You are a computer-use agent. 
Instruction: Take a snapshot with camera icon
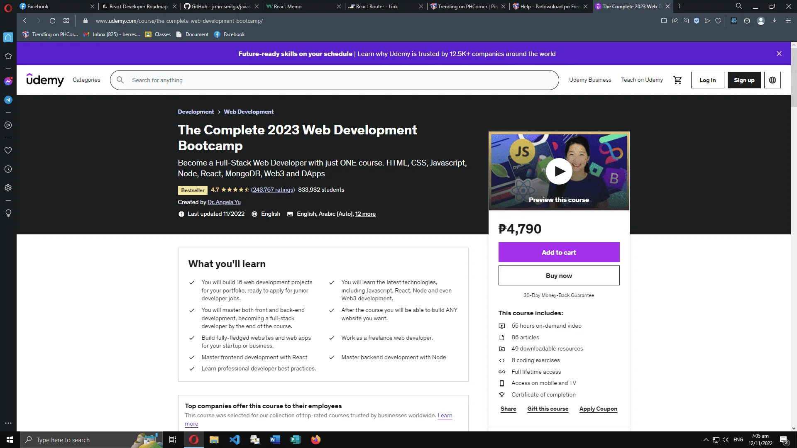coord(686,21)
